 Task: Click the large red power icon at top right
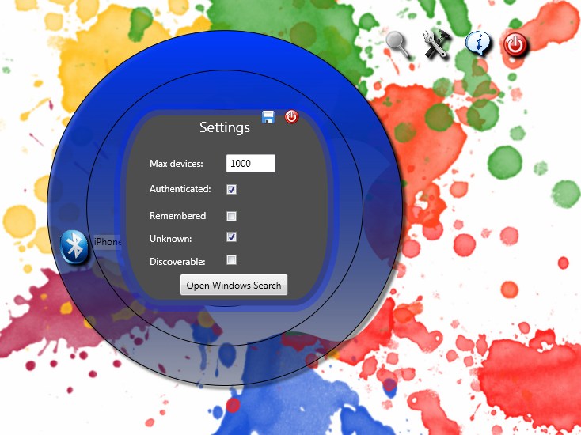pos(515,44)
